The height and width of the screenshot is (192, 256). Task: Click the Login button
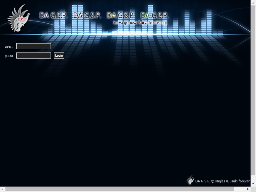coord(59,55)
